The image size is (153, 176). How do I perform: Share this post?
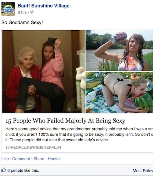point(39,159)
